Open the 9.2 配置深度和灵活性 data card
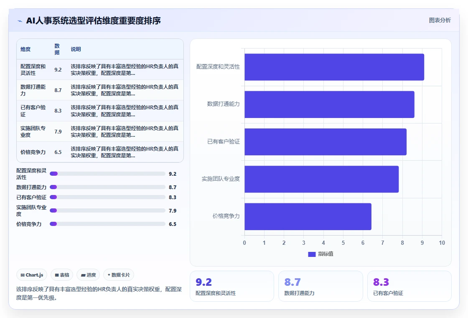468x318 pixels. pyautogui.click(x=232, y=286)
